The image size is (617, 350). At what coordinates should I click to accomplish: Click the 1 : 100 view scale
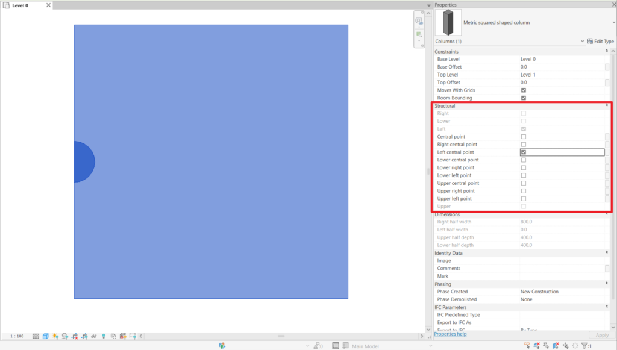pos(17,336)
